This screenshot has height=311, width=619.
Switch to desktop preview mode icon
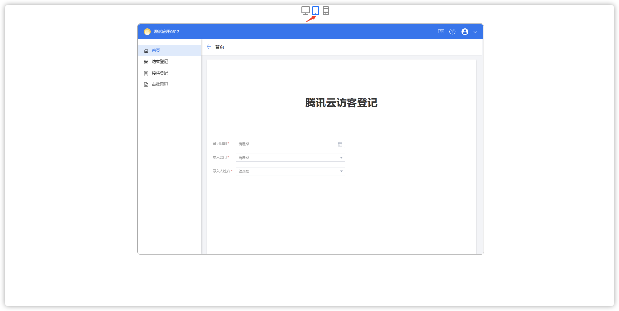click(x=305, y=11)
